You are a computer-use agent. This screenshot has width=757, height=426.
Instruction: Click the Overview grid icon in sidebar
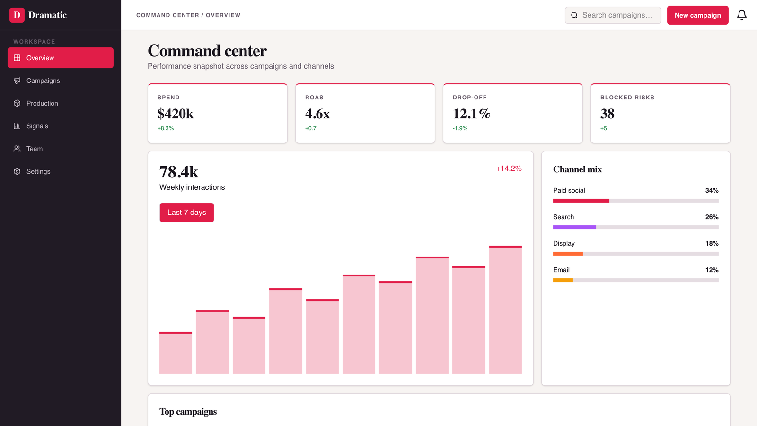click(17, 58)
